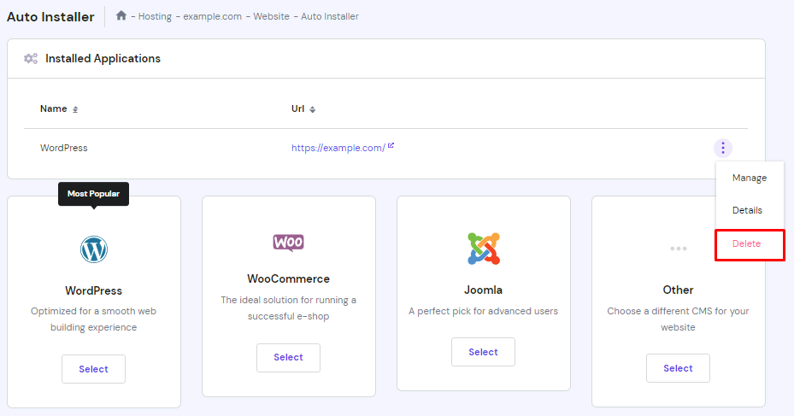Open the three-dot actions menu for WordPress

[x=722, y=148]
